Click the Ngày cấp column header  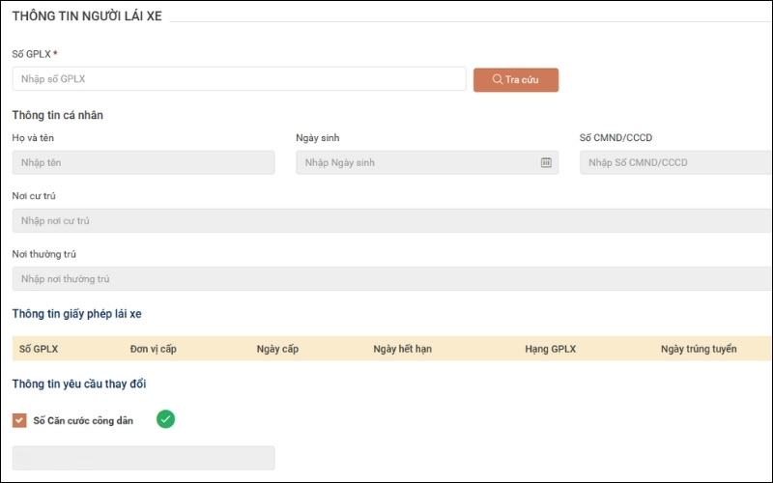(277, 349)
